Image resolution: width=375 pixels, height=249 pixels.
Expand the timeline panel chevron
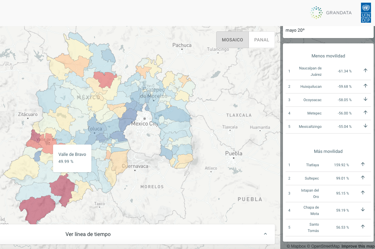tap(265, 234)
